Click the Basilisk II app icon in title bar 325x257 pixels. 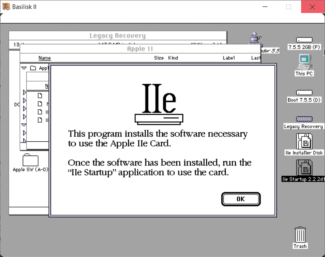(x=6, y=6)
